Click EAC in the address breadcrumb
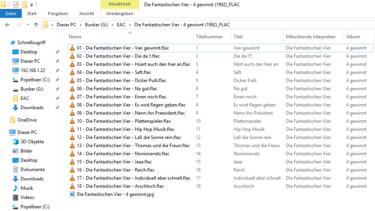 121,25
